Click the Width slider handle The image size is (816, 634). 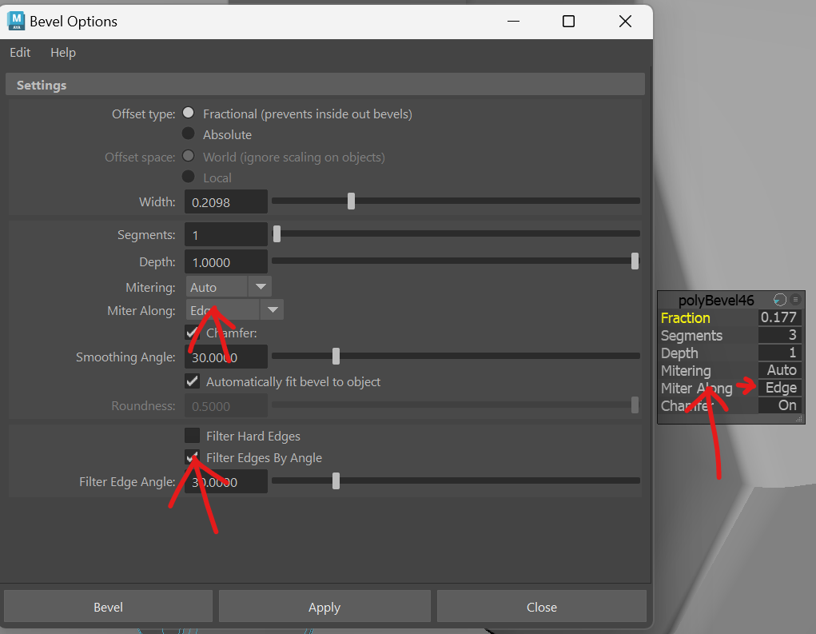pos(351,201)
